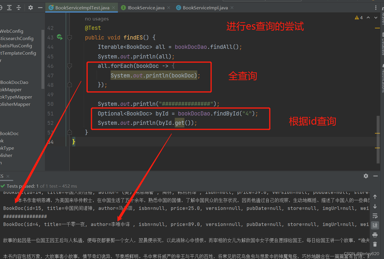Open editor tabs more options menu
The image size is (384, 259).
[376, 8]
